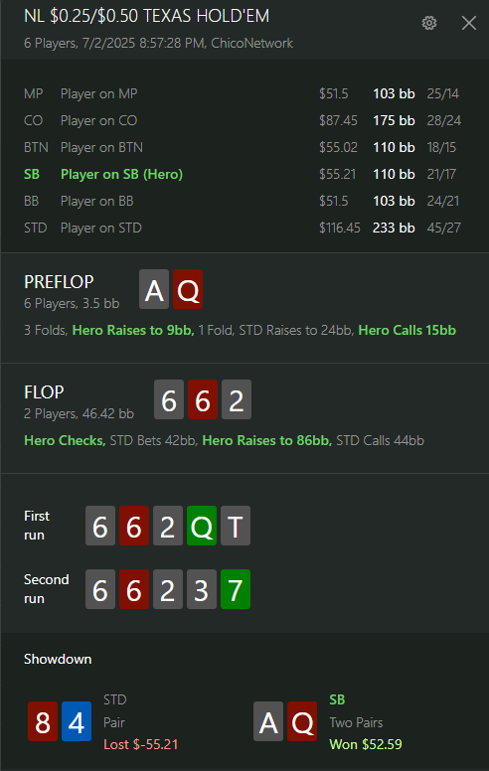Click the blue 4 showdown card

[x=77, y=721]
